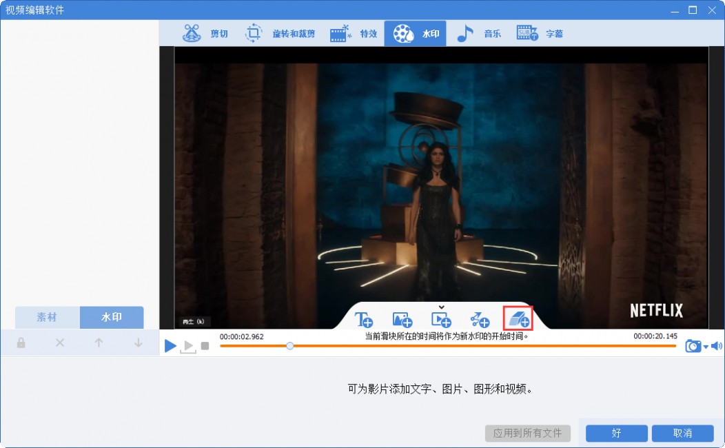The image size is (725, 448).
Task: Open the 剪切 (cut) tab
Action: pos(205,33)
